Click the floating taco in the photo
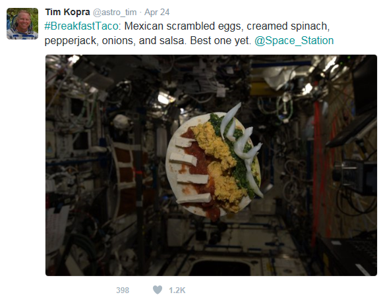Image resolution: width=383 pixels, height=301 pixels. click(214, 162)
